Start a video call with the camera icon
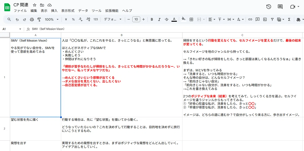Screen dimensions: 304x151 click(x=293, y=7)
